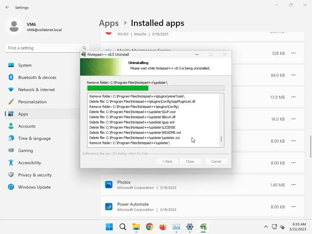Open Accounts settings
Image resolution: width=312 pixels, height=234 pixels.
(x=42, y=126)
